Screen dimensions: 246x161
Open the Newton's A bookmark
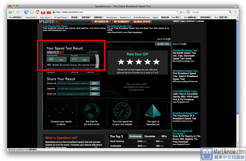[125, 17]
